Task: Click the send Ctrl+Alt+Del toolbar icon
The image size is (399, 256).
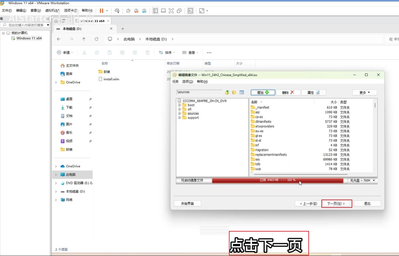Action: [117, 11]
